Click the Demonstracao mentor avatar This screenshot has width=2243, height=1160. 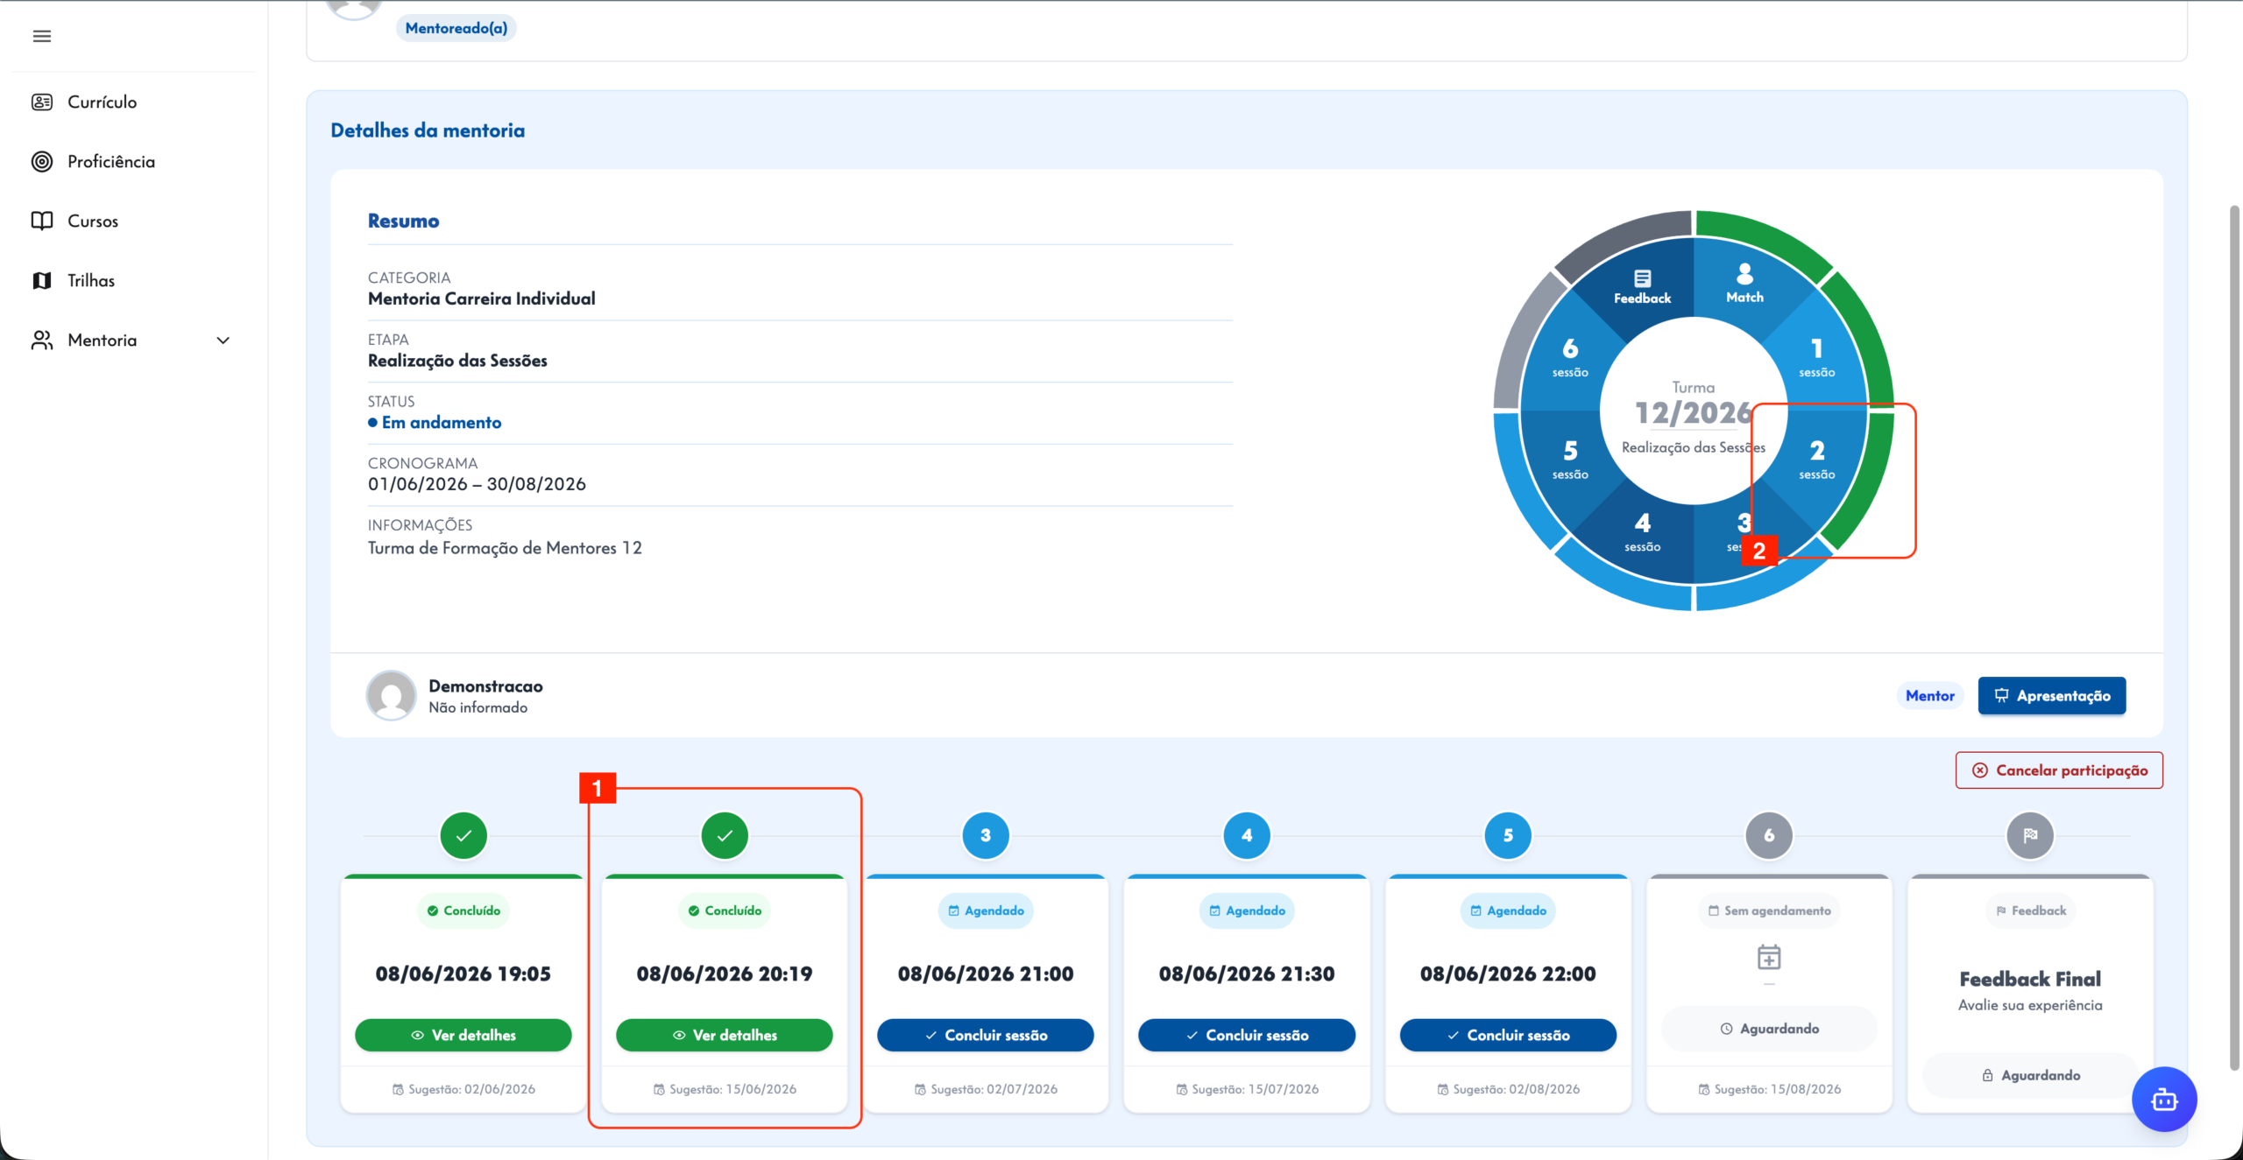point(391,696)
